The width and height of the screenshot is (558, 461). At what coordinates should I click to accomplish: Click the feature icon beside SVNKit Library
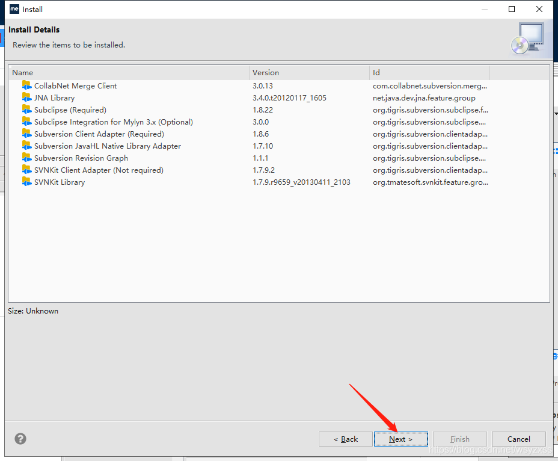pyautogui.click(x=26, y=182)
